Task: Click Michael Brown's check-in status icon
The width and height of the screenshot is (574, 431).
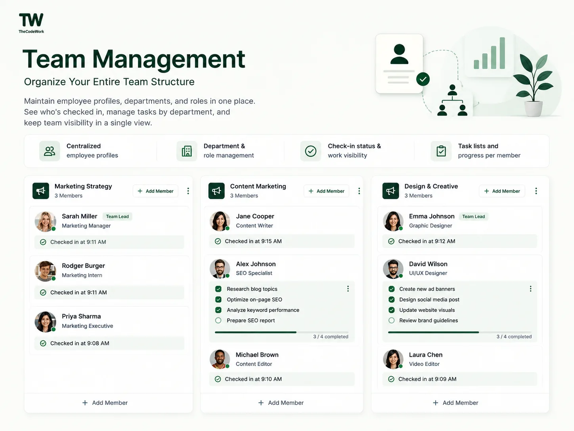Action: [x=218, y=379]
